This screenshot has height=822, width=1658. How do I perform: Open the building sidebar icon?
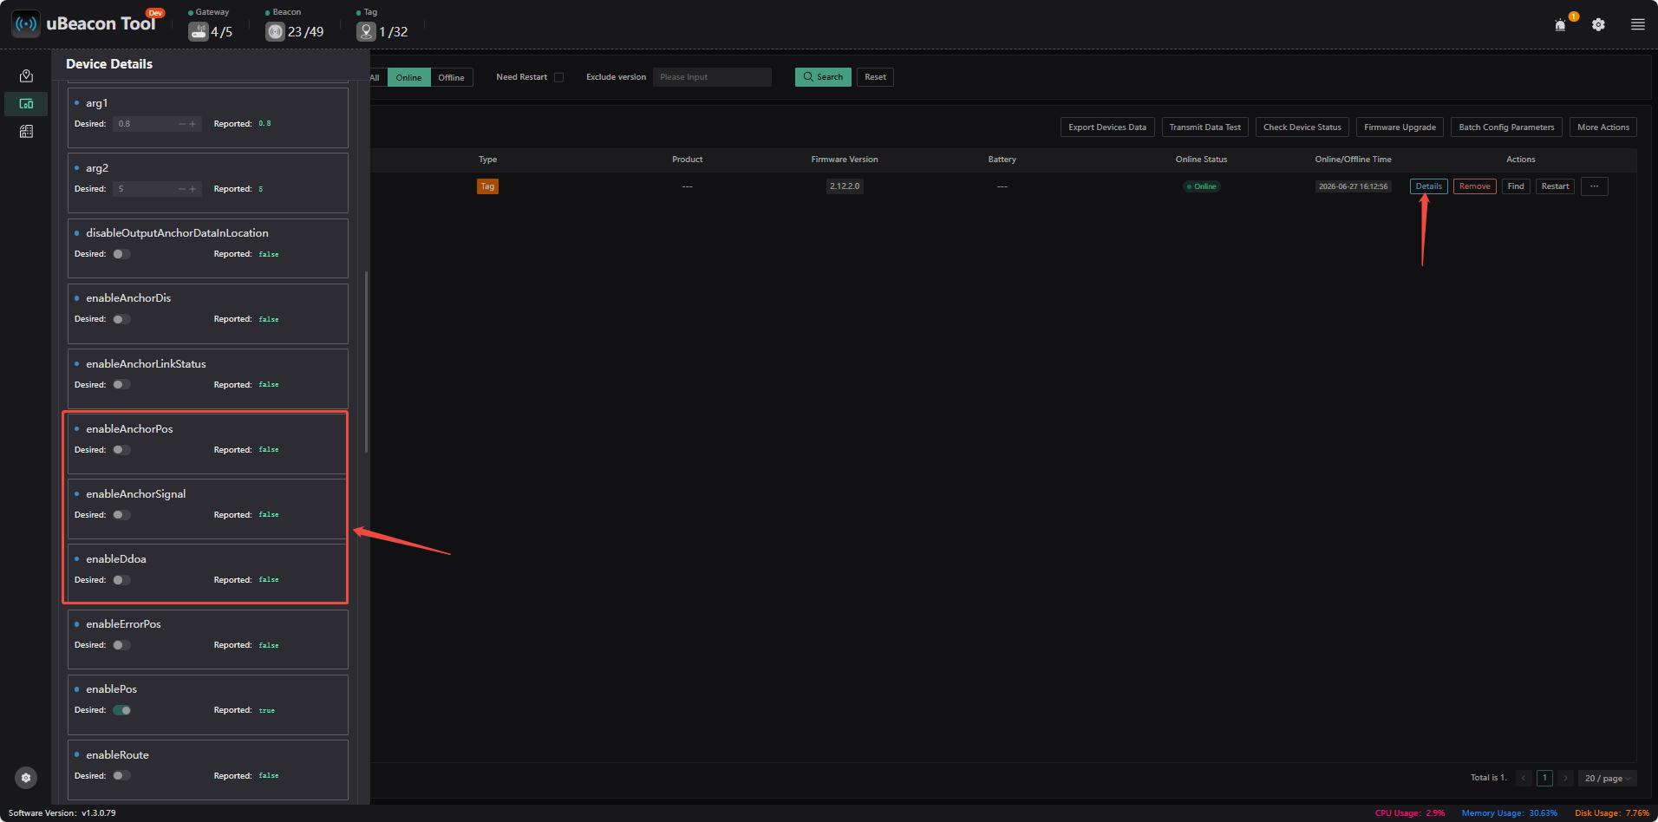click(x=26, y=132)
